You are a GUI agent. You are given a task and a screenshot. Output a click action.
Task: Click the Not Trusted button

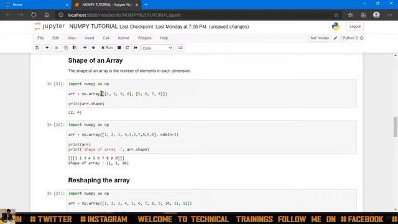(320, 38)
